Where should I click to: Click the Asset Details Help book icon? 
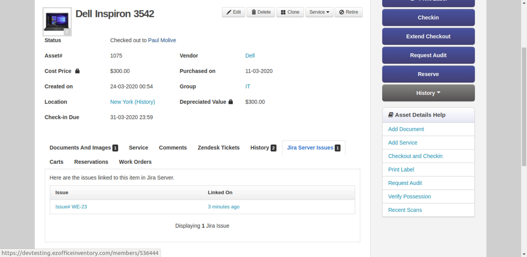point(391,115)
